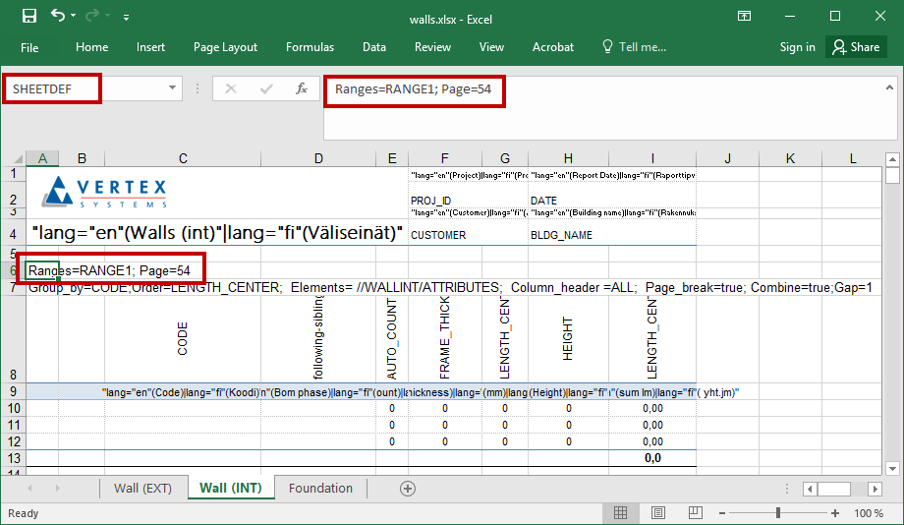Expand Customize Quick Access Toolbar dropdown
The image size is (904, 525).
(x=126, y=18)
